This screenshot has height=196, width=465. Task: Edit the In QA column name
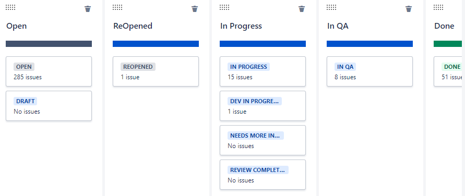pyautogui.click(x=338, y=26)
